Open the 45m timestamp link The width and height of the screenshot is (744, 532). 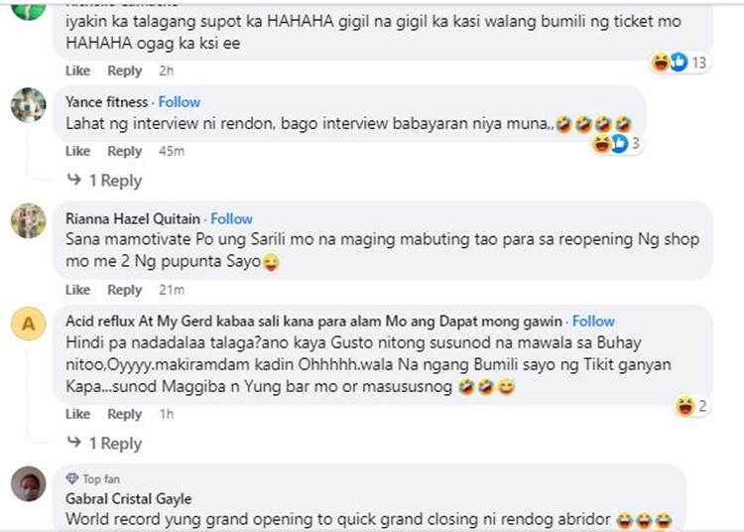pos(172,151)
